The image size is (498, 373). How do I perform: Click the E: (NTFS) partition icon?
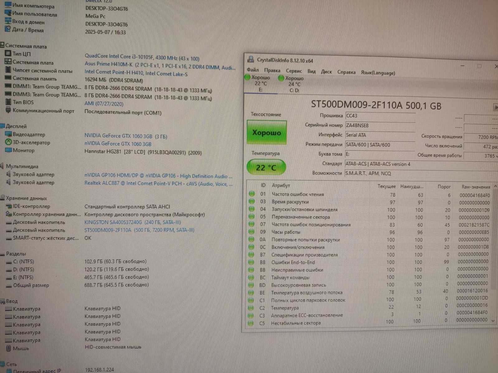pyautogui.click(x=9, y=278)
